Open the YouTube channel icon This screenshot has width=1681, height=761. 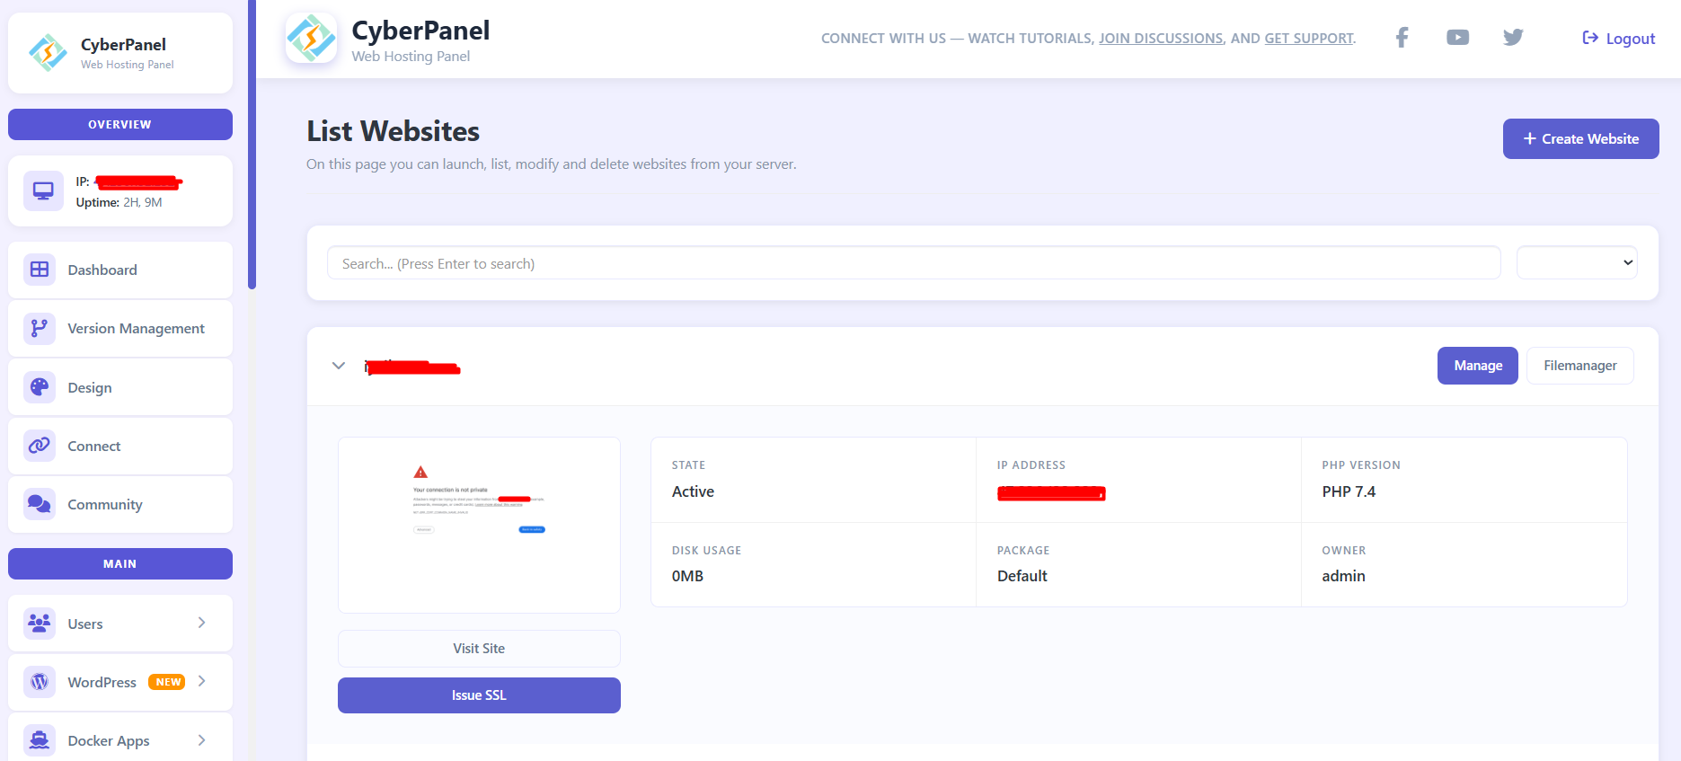coord(1457,38)
